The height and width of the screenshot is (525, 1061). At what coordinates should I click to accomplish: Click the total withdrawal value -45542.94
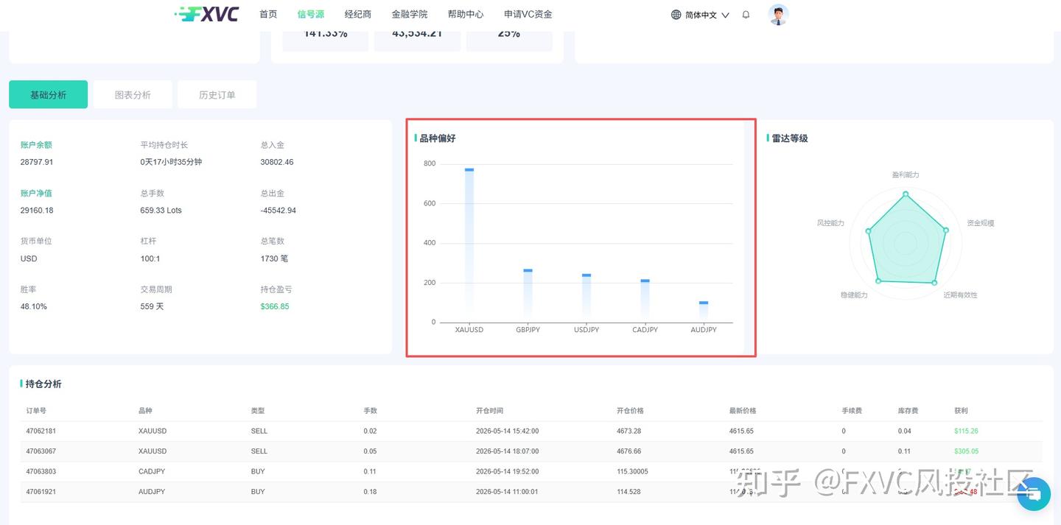click(279, 210)
